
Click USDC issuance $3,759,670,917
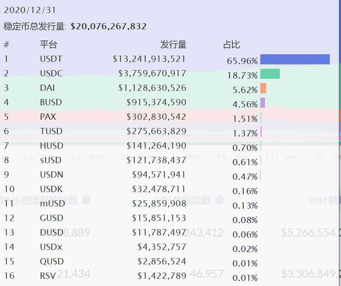152,73
